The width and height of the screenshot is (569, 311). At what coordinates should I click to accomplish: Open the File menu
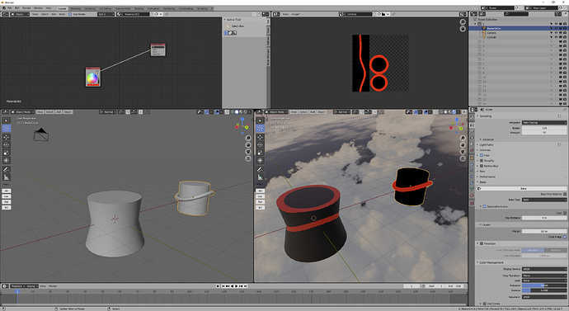(10, 8)
